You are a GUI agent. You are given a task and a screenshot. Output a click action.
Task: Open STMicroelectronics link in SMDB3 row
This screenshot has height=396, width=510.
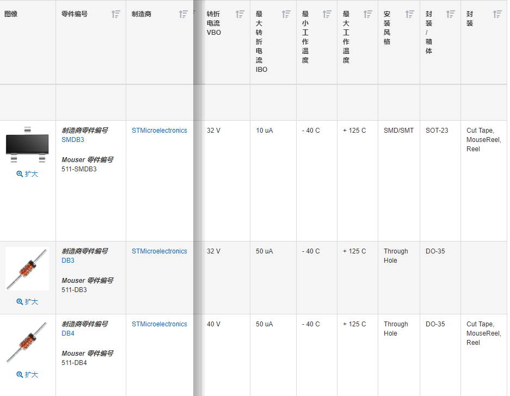pos(159,131)
